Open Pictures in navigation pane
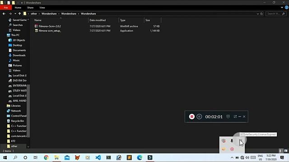The width and height of the screenshot is (289, 162). pyautogui.click(x=15, y=65)
